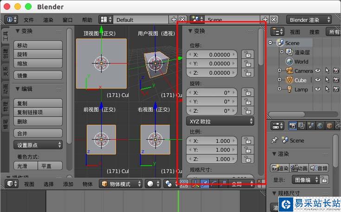This screenshot has height=212, width=341.
Task: Click the screen layout browse icon beside Default
Action: pyautogui.click(x=106, y=19)
